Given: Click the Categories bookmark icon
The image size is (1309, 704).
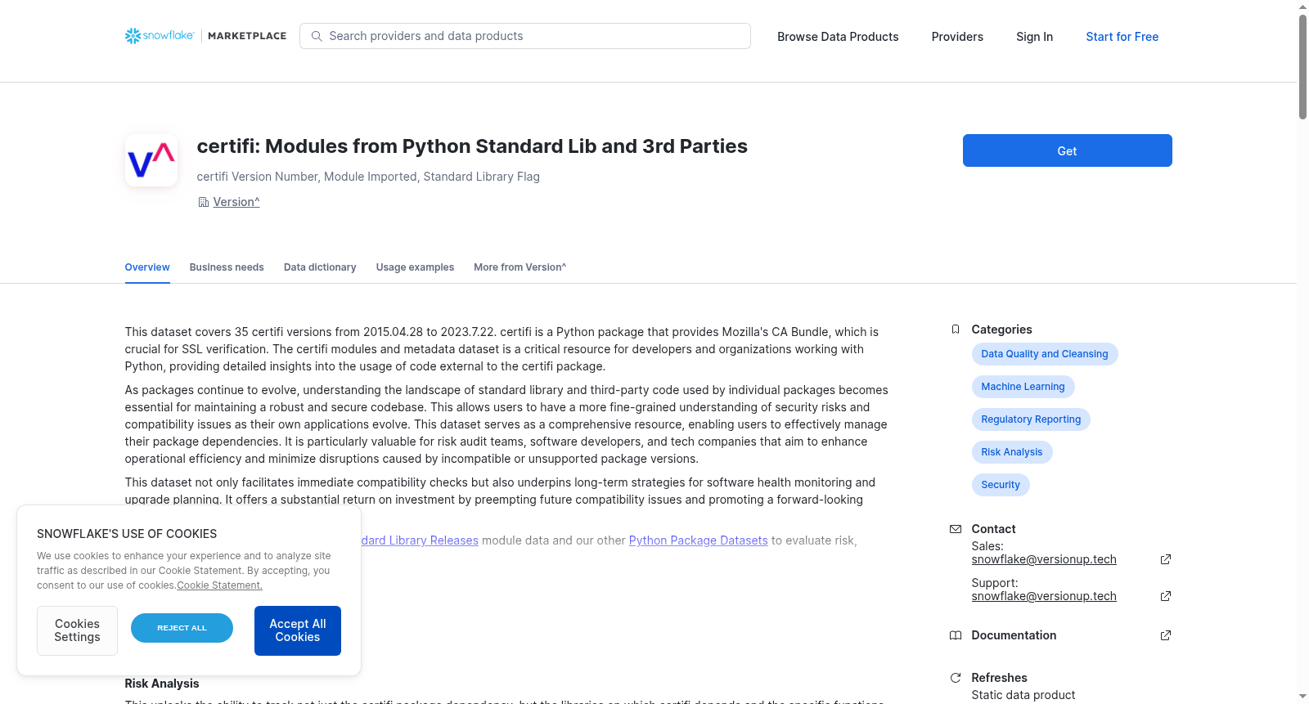Looking at the screenshot, I should pos(956,330).
